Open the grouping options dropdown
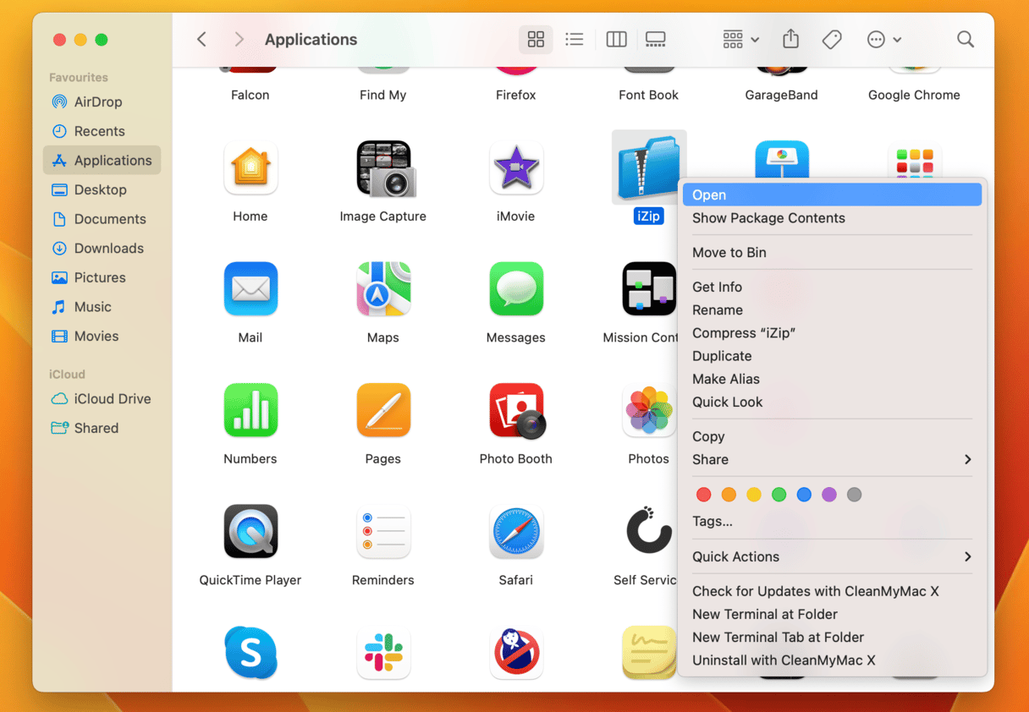The height and width of the screenshot is (712, 1029). [x=740, y=39]
